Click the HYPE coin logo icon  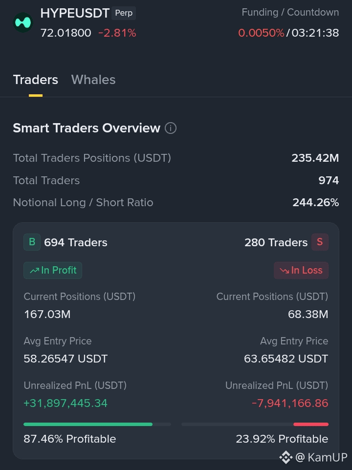23,22
